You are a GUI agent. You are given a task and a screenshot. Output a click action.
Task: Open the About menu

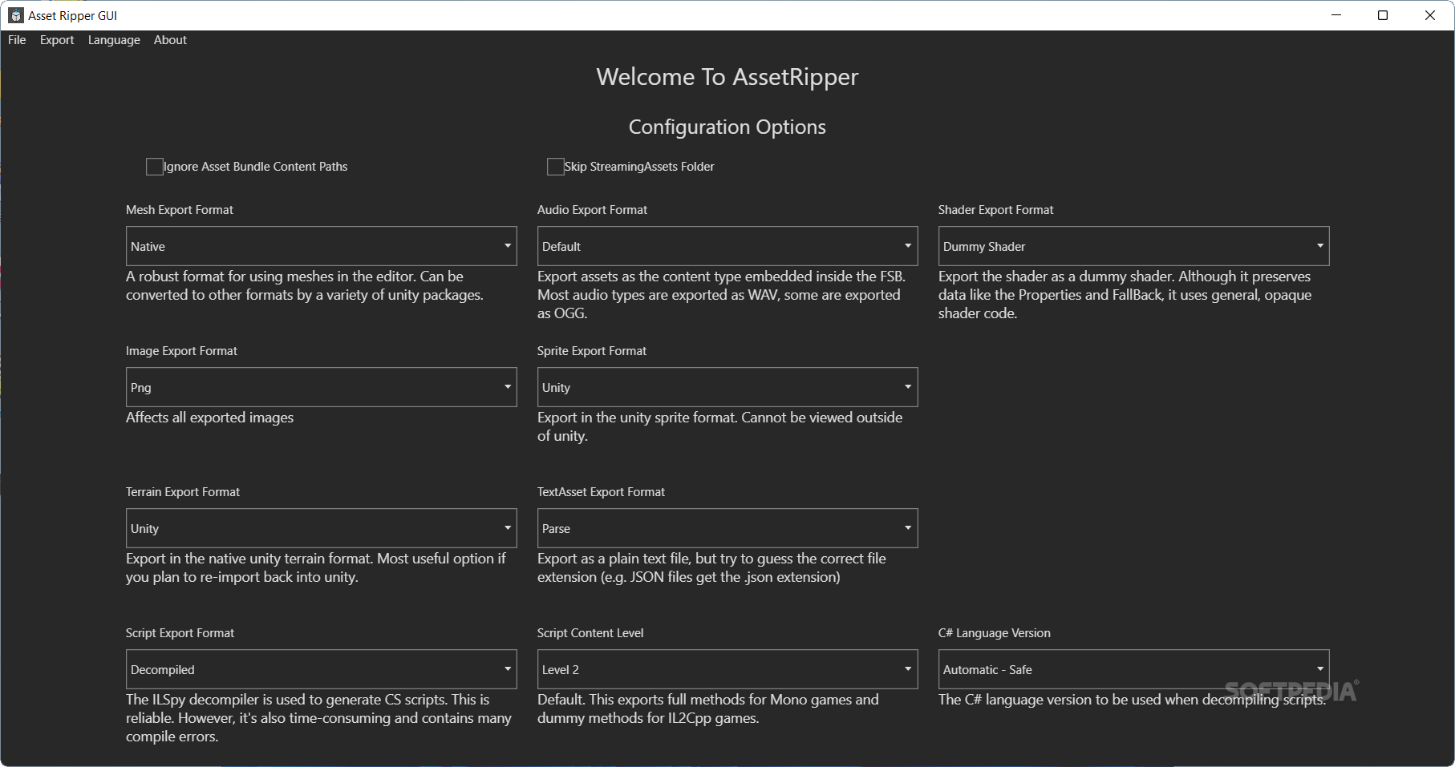click(x=170, y=40)
